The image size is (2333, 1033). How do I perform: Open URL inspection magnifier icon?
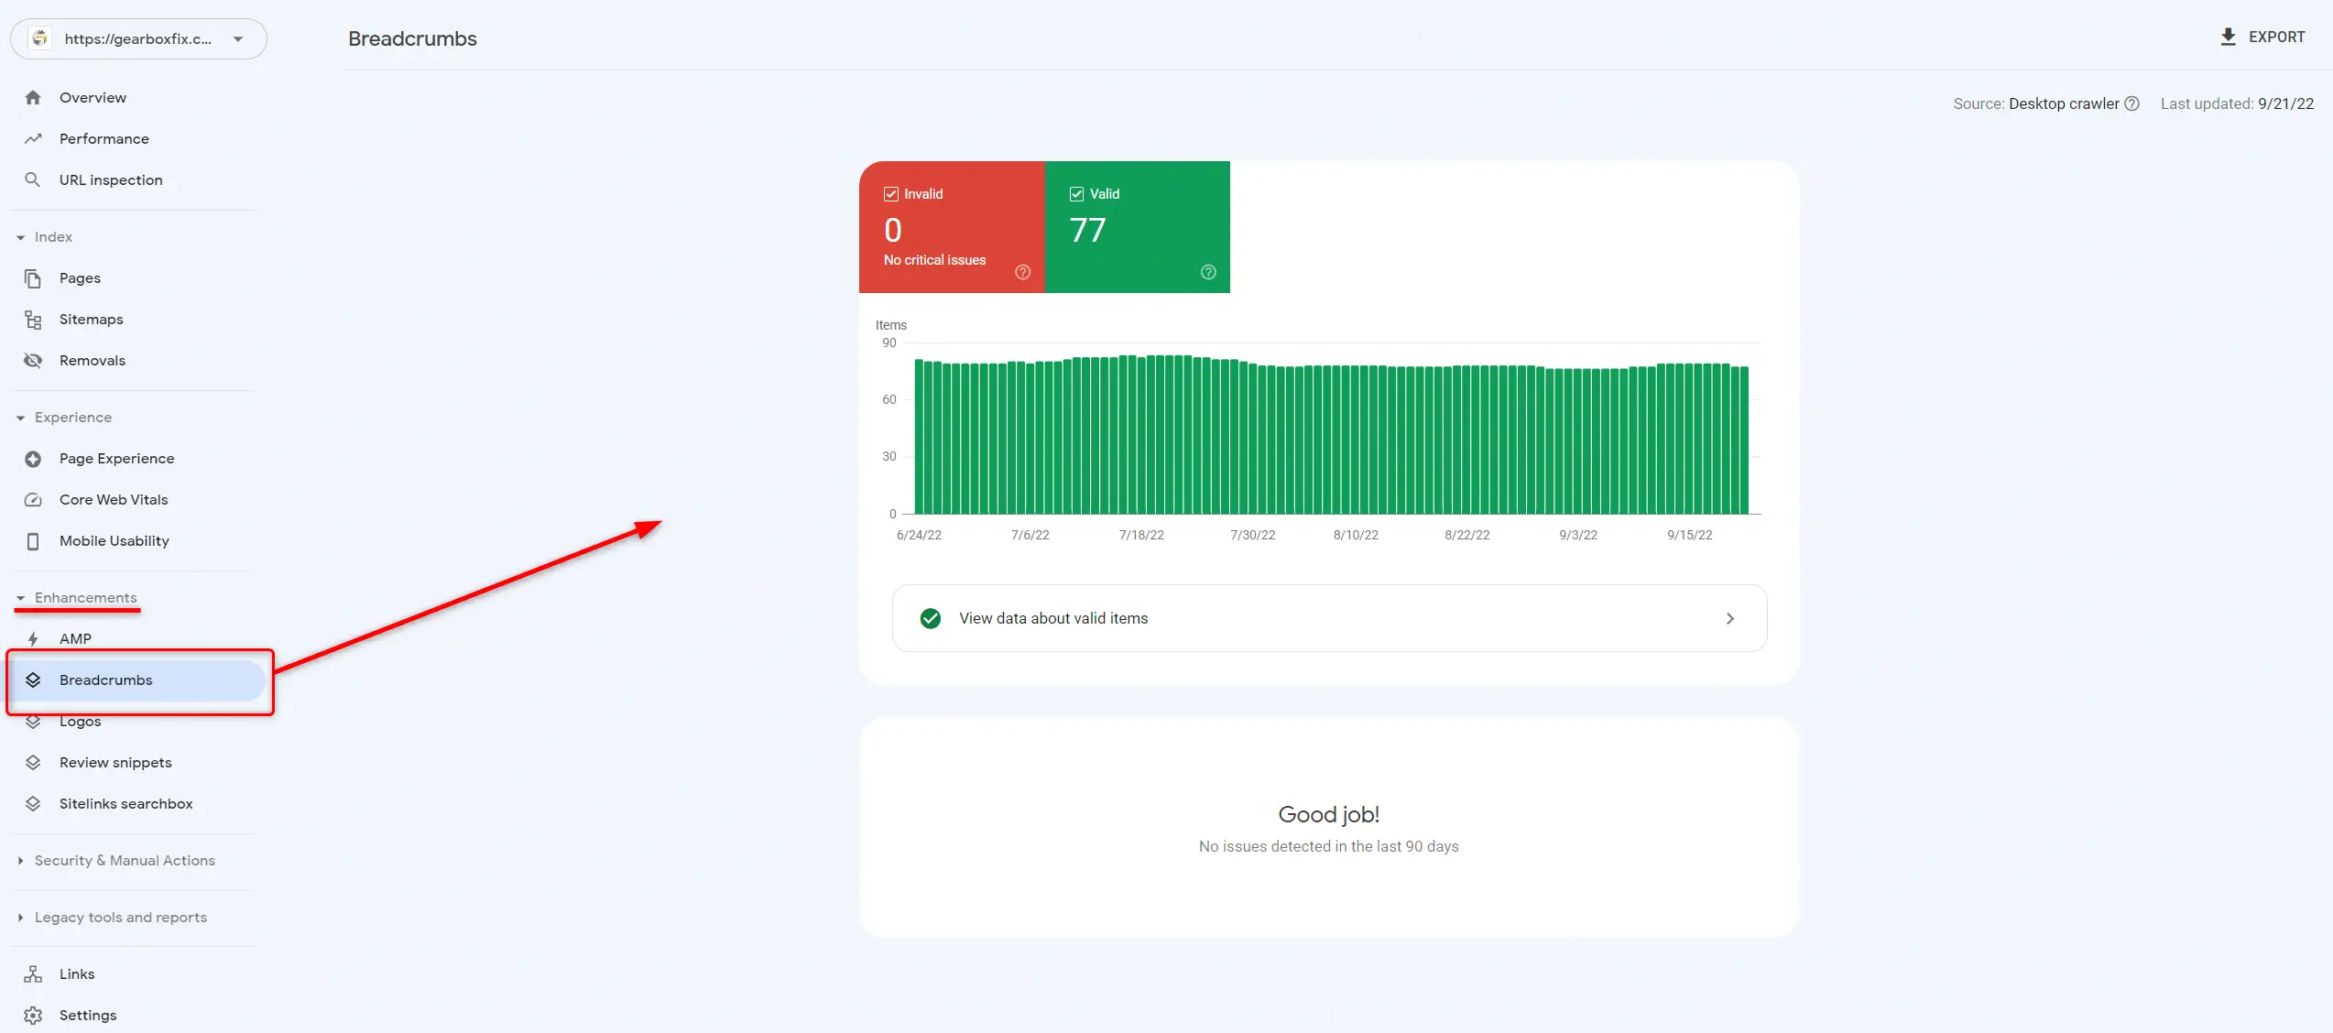coord(33,179)
